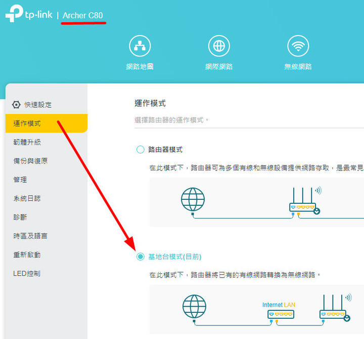364x339 pixels.
Task: Click the 無線網路 tab label
Action: (x=298, y=67)
